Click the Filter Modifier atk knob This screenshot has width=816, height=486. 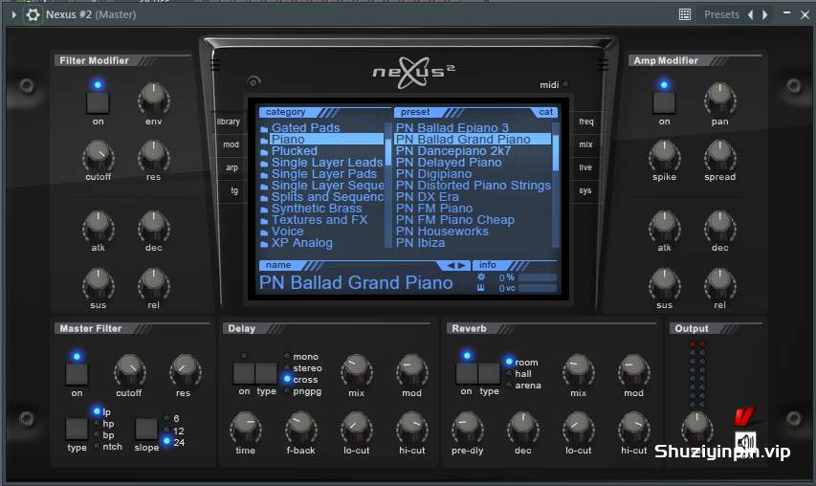point(98,226)
